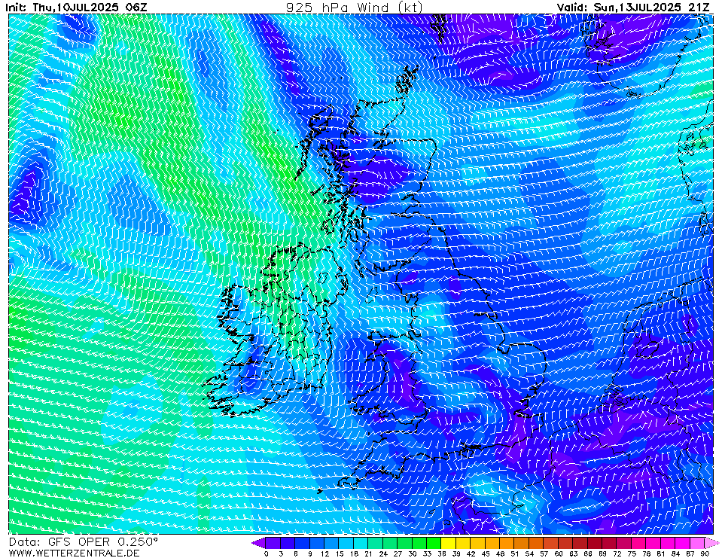Image resolution: width=722 pixels, height=558 pixels.
Task: Click the legend value 72
Action: tap(617, 553)
